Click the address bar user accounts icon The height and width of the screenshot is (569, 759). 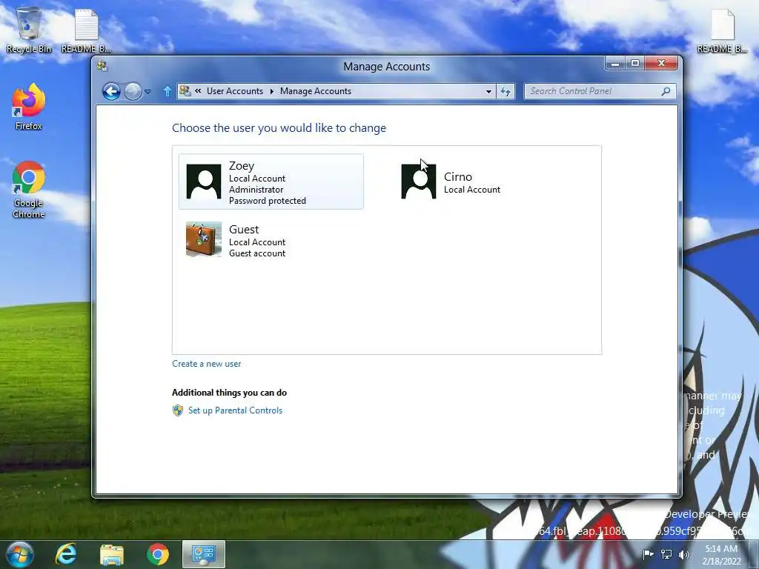click(x=185, y=90)
